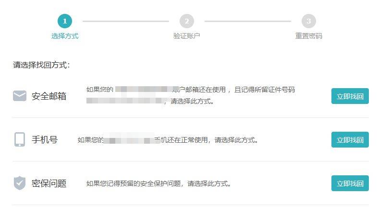Click the shield checkmark icon for 密保问题
This screenshot has height=217, width=378.
point(20,183)
